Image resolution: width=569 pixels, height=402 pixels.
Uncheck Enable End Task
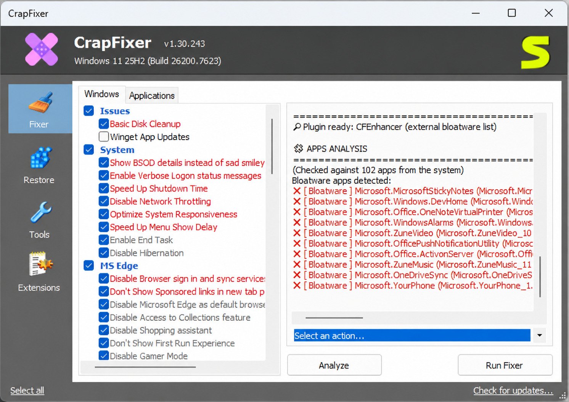pos(103,240)
